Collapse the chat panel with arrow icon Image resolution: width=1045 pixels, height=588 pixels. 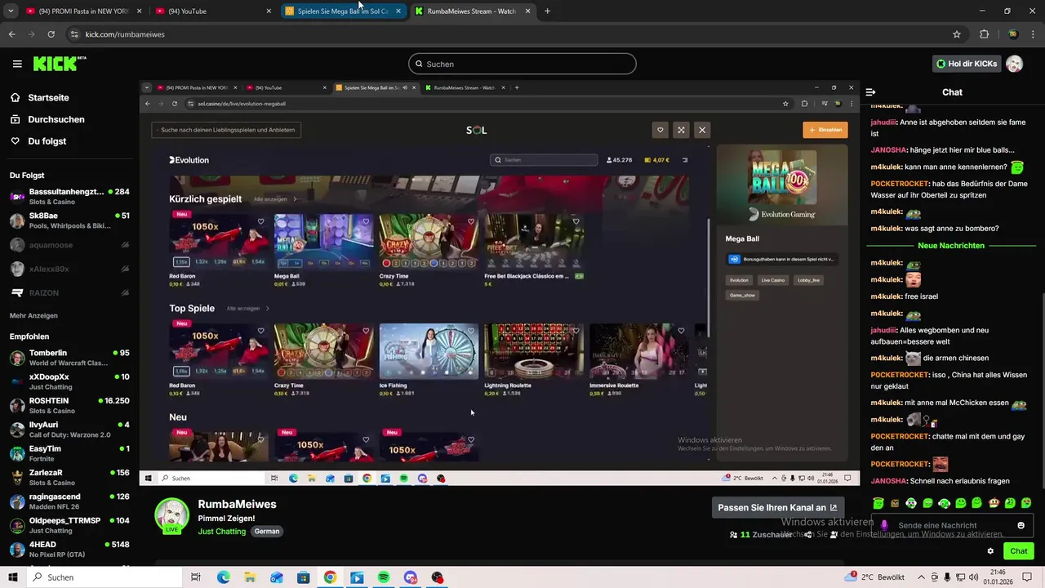pos(870,92)
